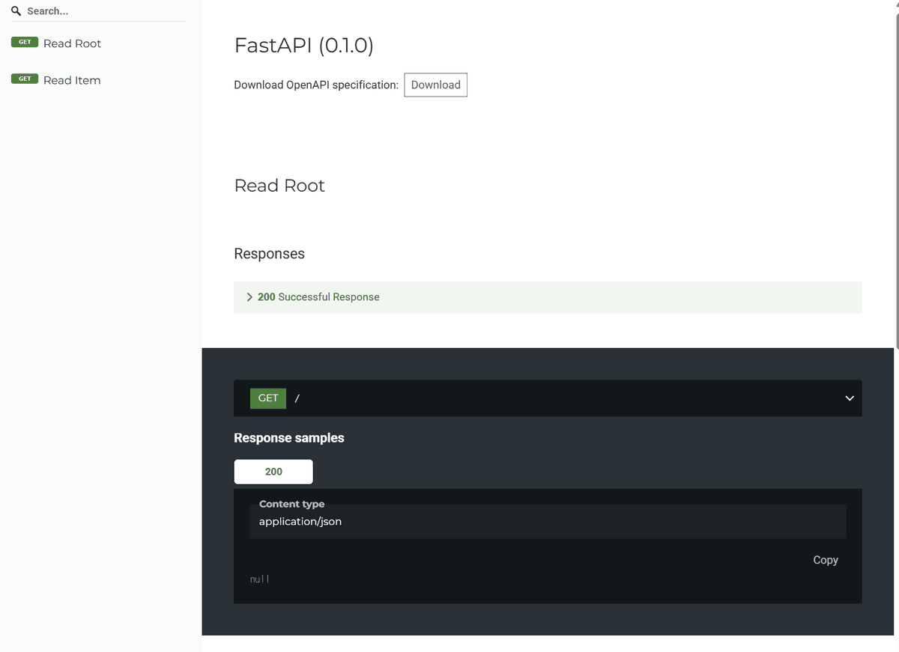Screen dimensions: 899x652
Task: Click the endpoint path slash
Action: (297, 398)
